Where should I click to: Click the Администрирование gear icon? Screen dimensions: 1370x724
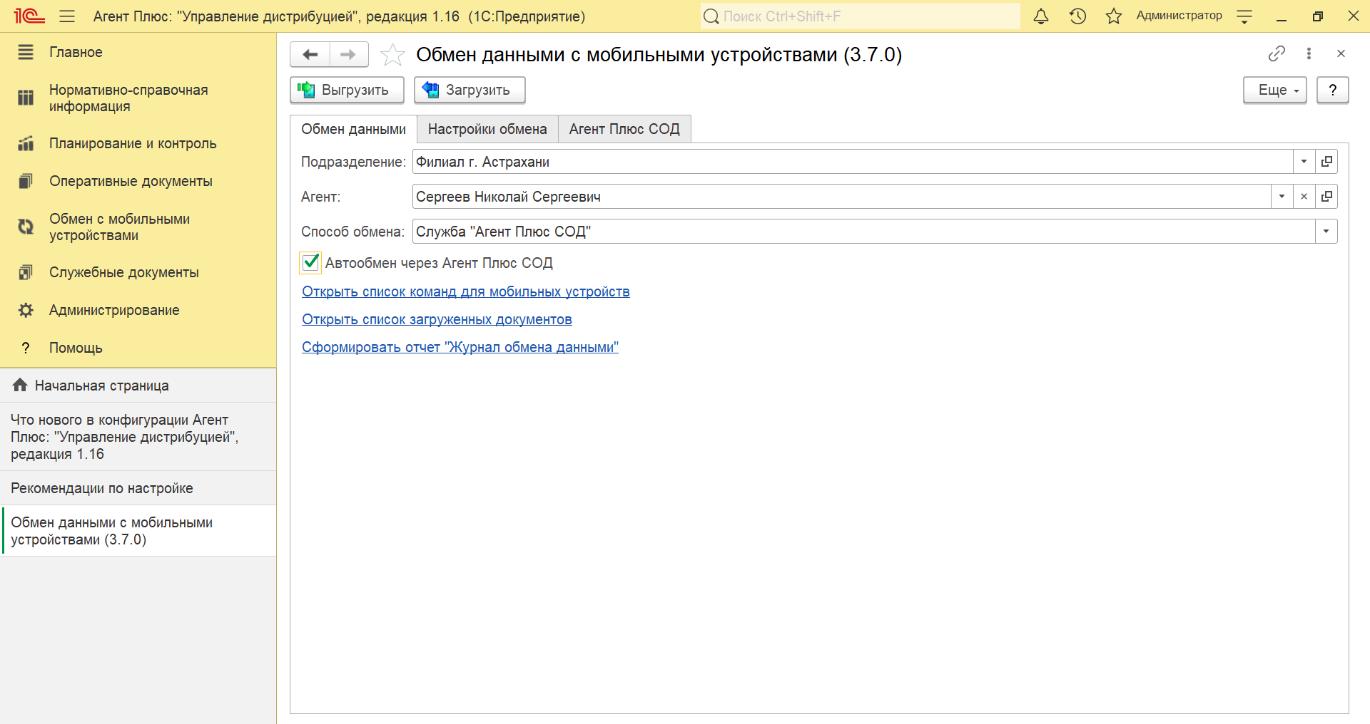tap(26, 310)
